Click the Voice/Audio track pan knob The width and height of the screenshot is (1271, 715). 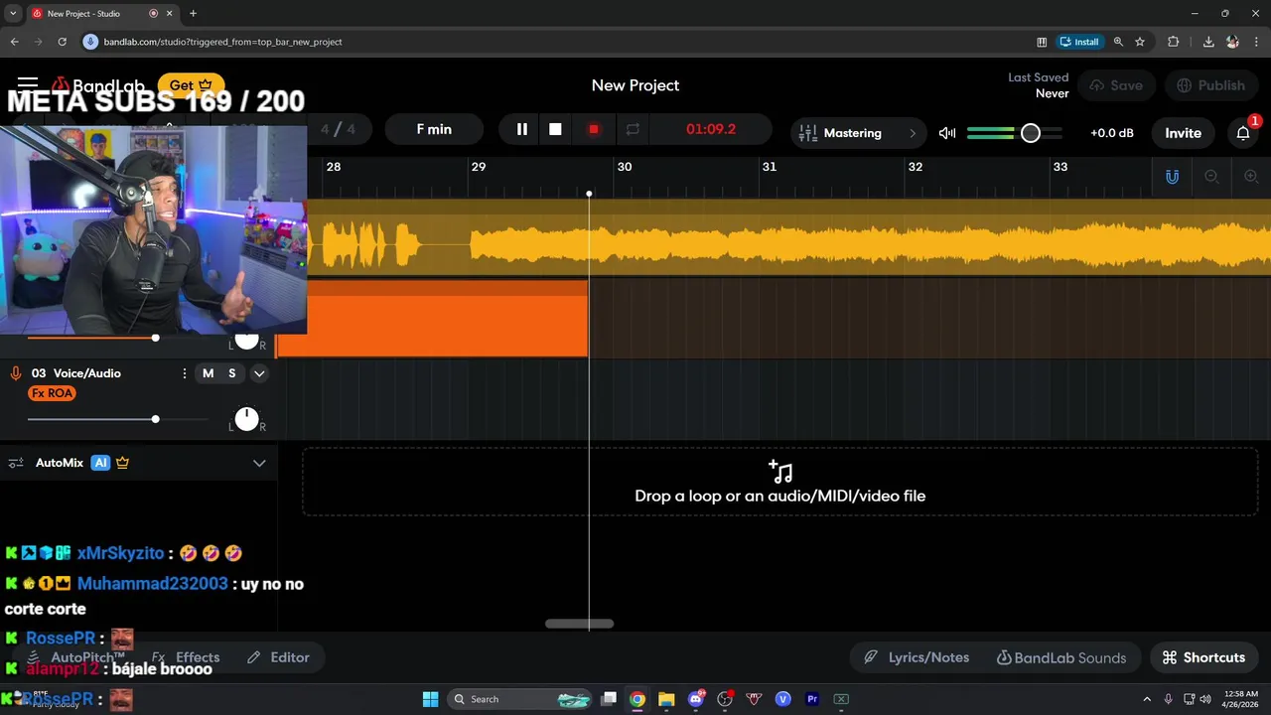[x=246, y=419]
